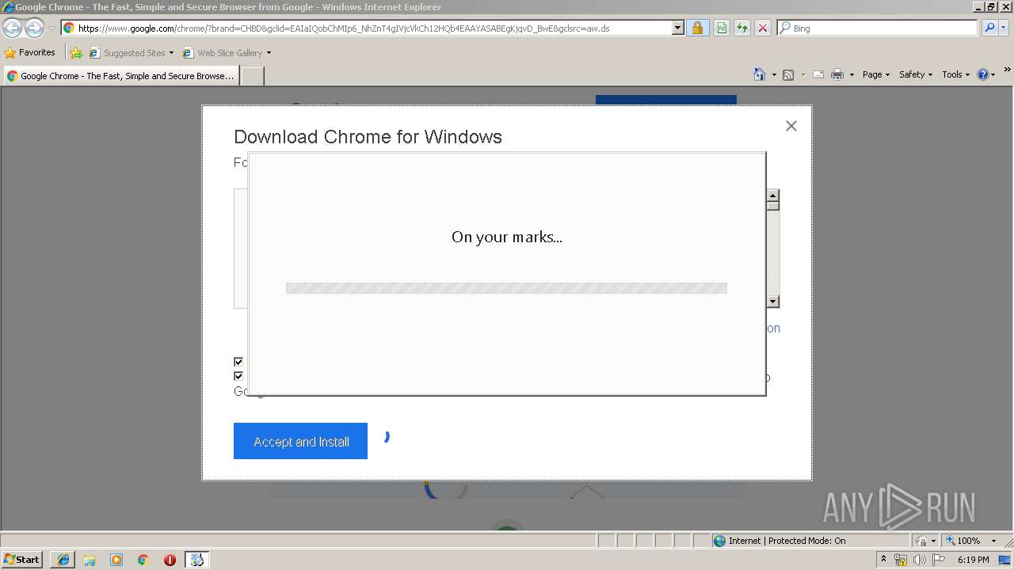Click Show Desktop icon at taskbar end
Viewport: 1014px width, 570px height.
(1006, 560)
